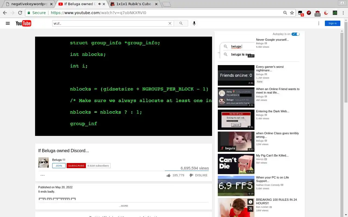
Task: Add BREAKING 100 RULES video to Watch Later
Action: point(250,202)
